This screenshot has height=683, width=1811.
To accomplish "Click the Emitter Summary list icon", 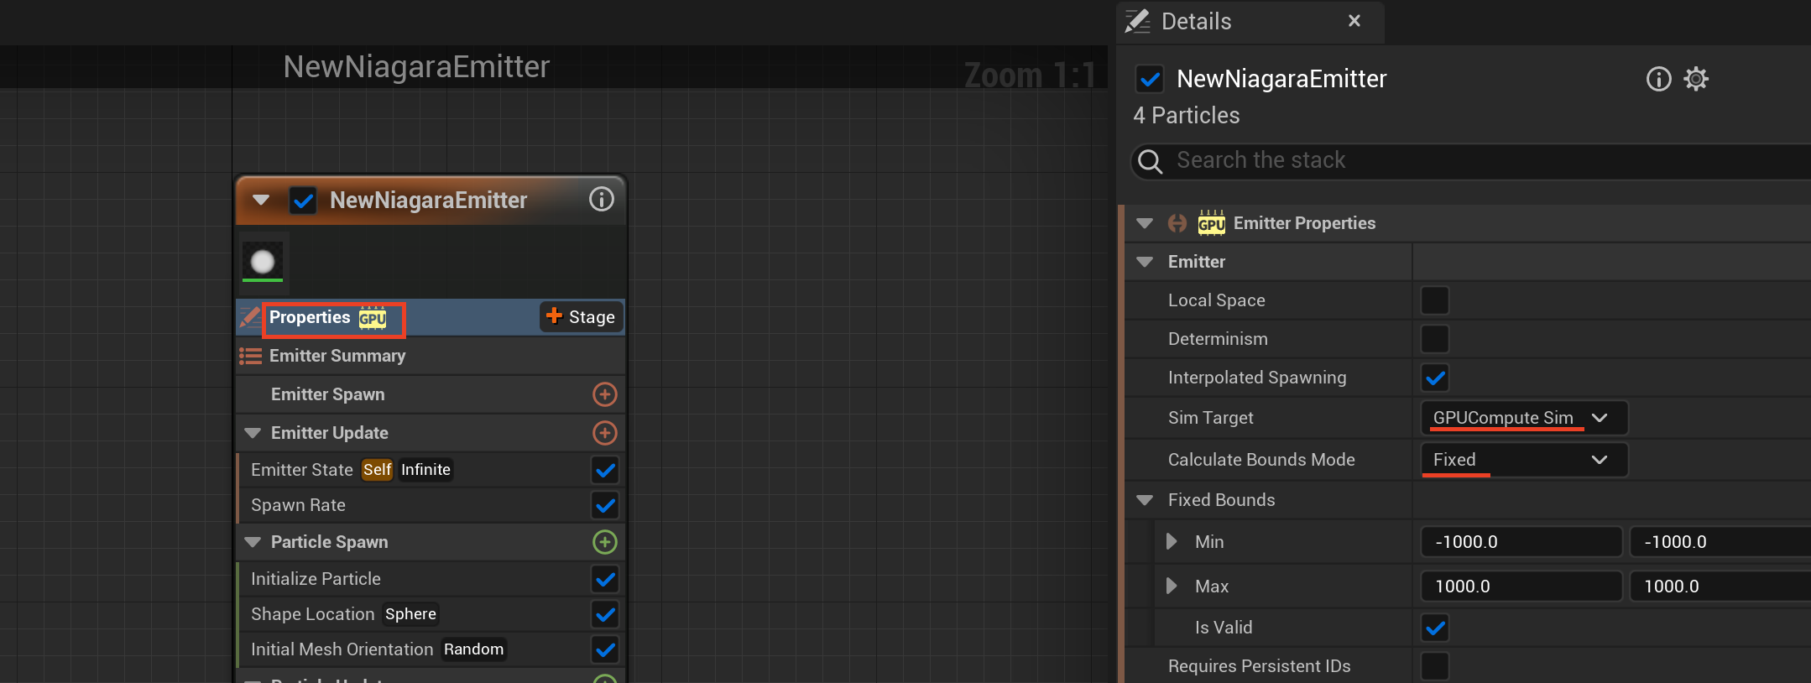I will [250, 356].
